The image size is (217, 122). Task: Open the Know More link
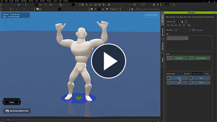[x=199, y=30]
